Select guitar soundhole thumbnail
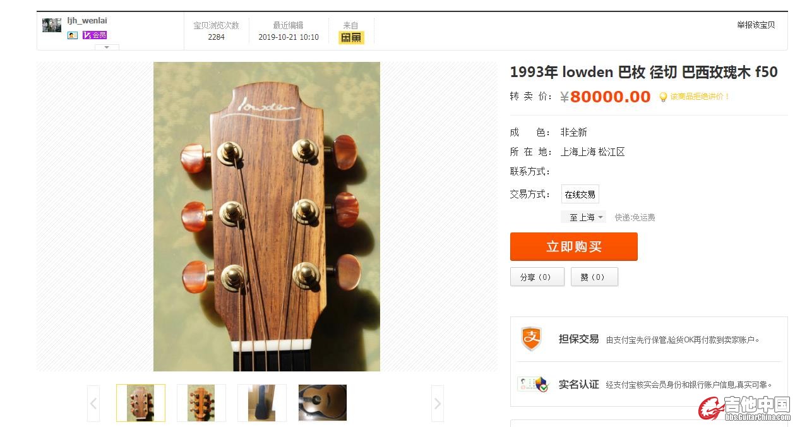The image size is (795, 427). pos(323,403)
